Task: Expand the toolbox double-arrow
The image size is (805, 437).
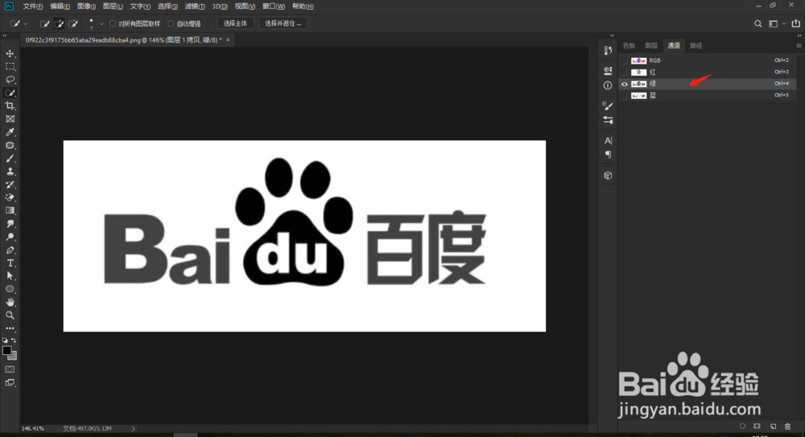Action: (5, 35)
